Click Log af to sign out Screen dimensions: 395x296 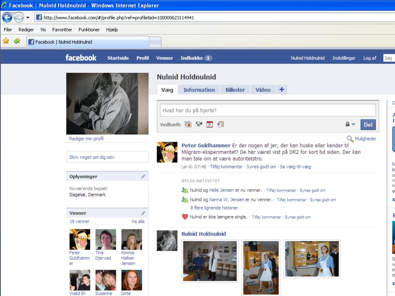tap(370, 58)
